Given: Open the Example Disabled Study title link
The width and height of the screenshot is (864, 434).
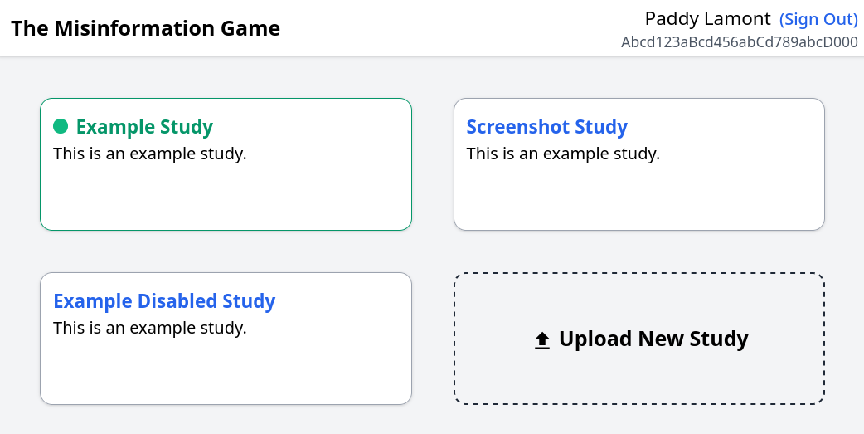Looking at the screenshot, I should (164, 300).
